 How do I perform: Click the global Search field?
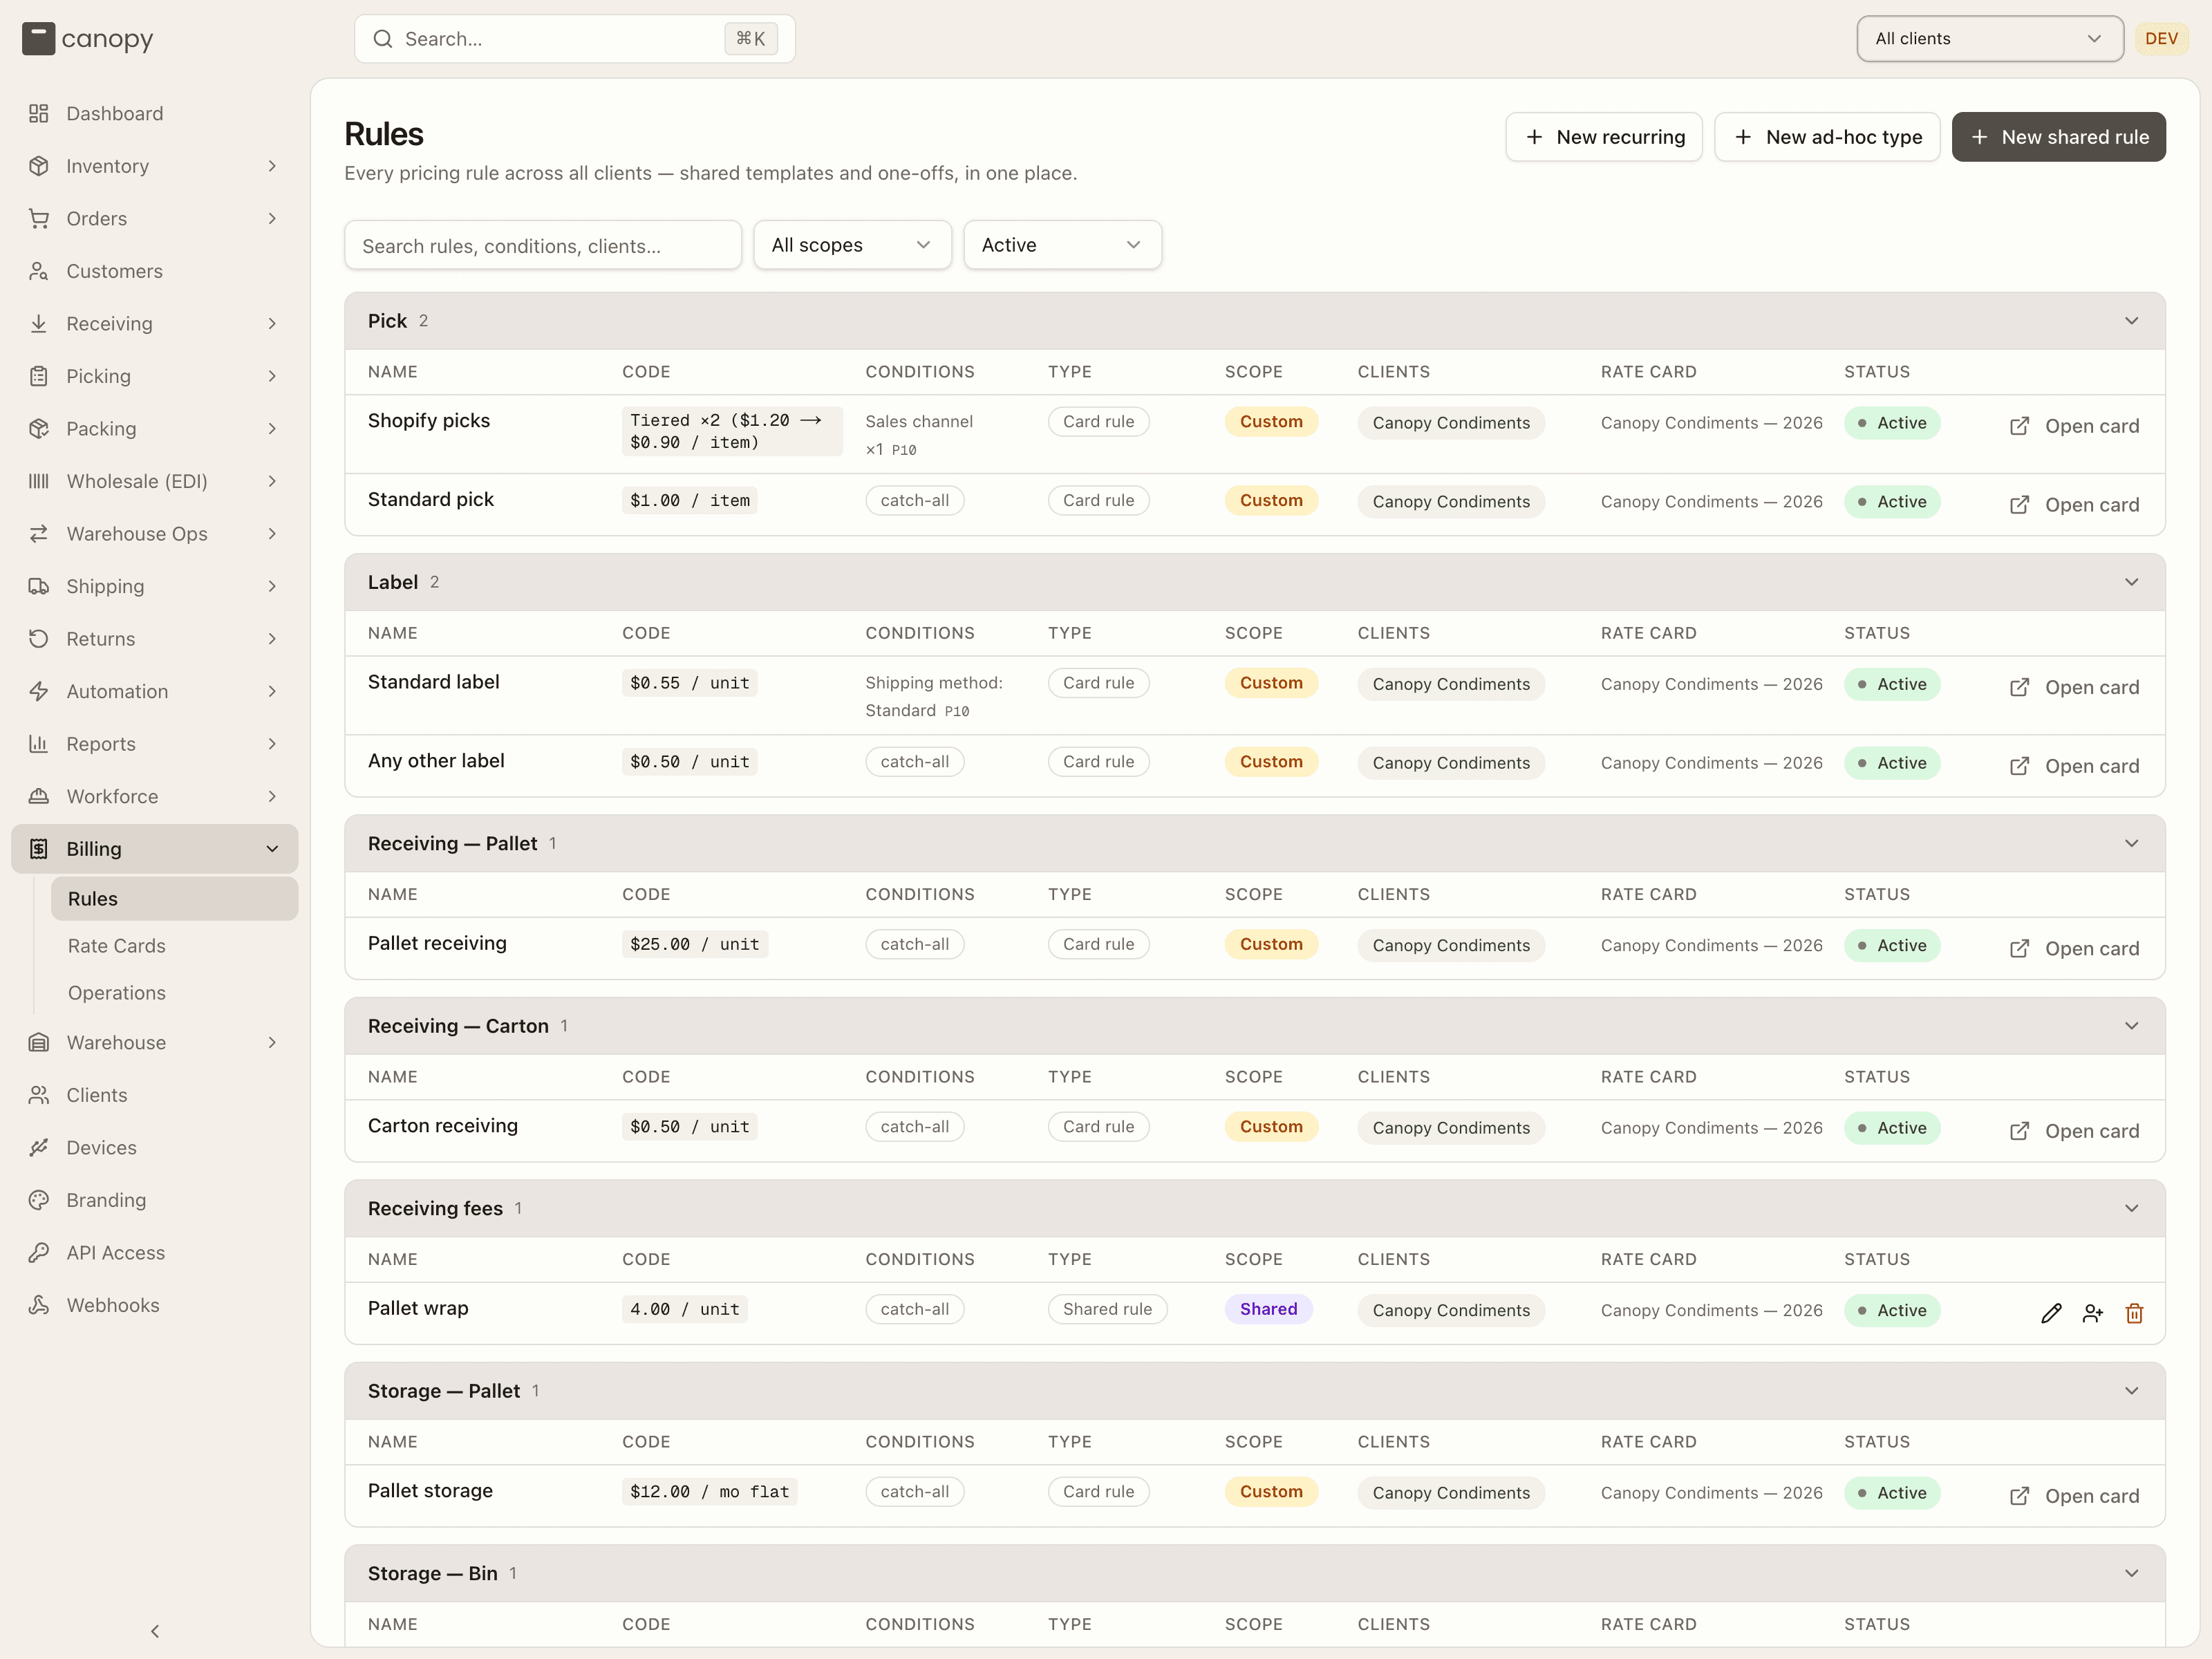[x=575, y=39]
